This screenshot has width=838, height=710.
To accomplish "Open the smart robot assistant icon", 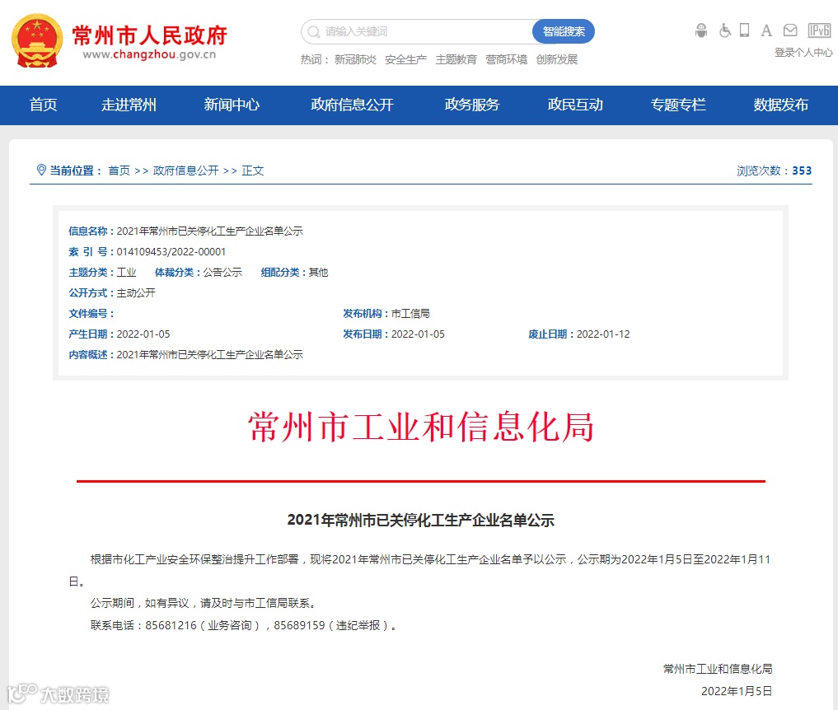I will click(701, 30).
